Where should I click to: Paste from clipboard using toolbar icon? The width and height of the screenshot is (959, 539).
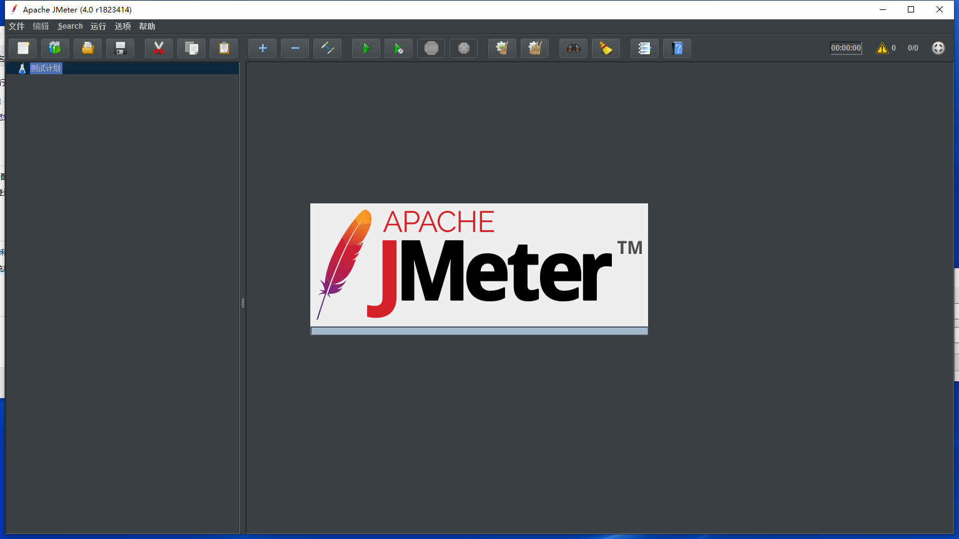(x=224, y=48)
